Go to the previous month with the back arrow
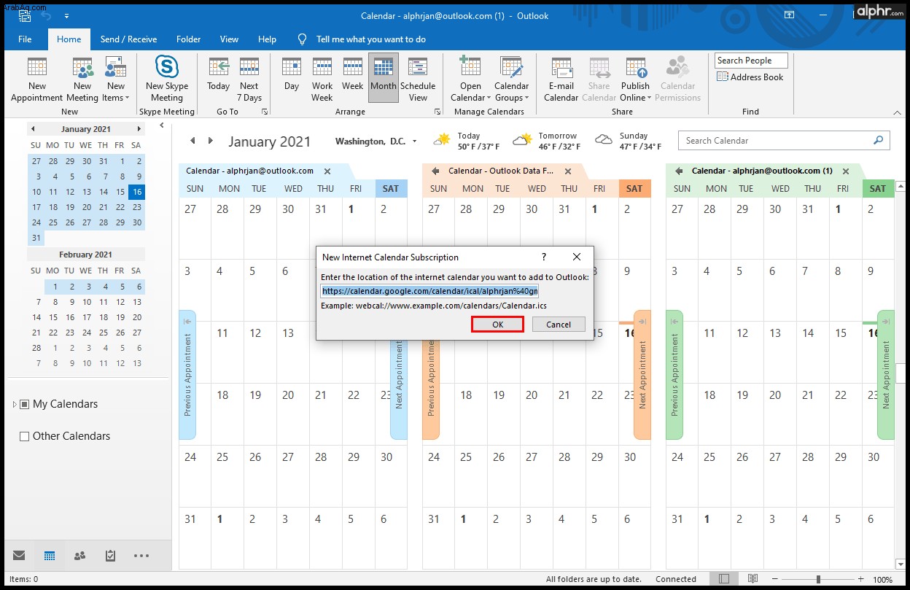The image size is (910, 590). [192, 141]
